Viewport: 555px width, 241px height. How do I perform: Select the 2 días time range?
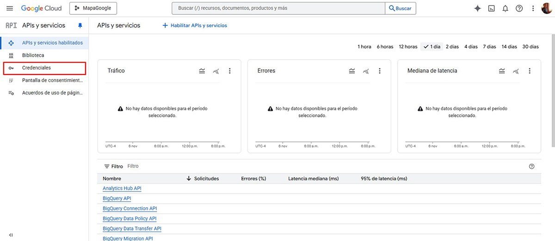[x=452, y=46]
